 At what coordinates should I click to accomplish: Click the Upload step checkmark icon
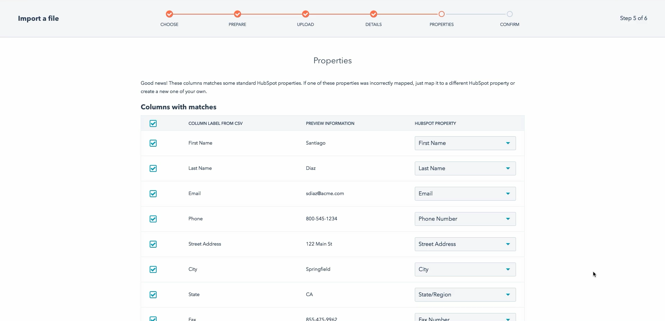coord(305,14)
